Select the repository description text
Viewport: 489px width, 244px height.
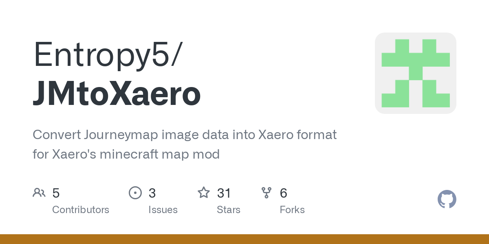click(x=184, y=144)
